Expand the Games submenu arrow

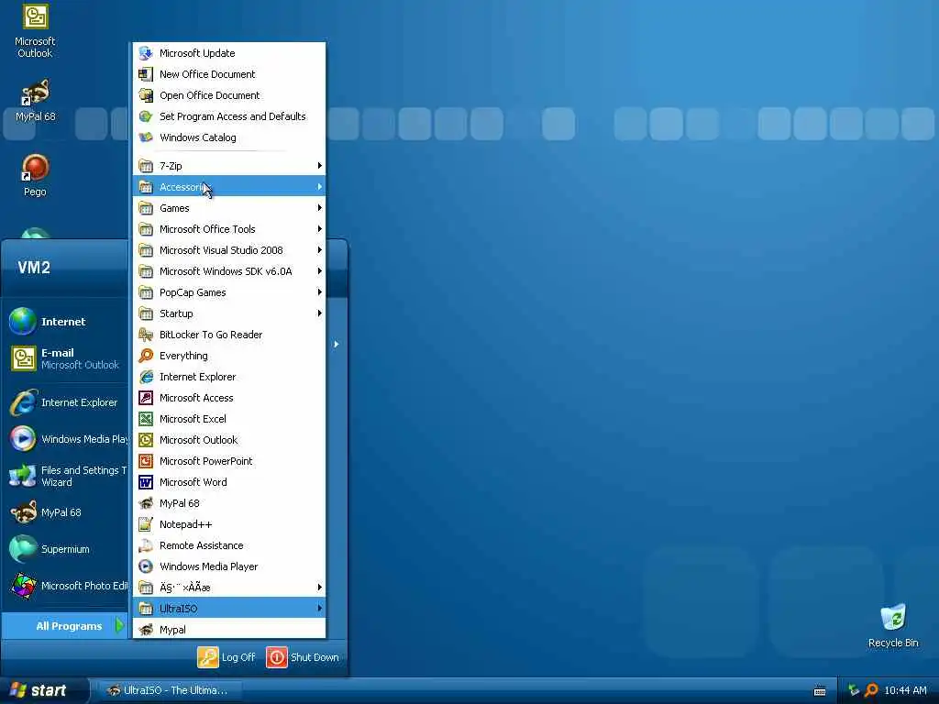(x=319, y=208)
